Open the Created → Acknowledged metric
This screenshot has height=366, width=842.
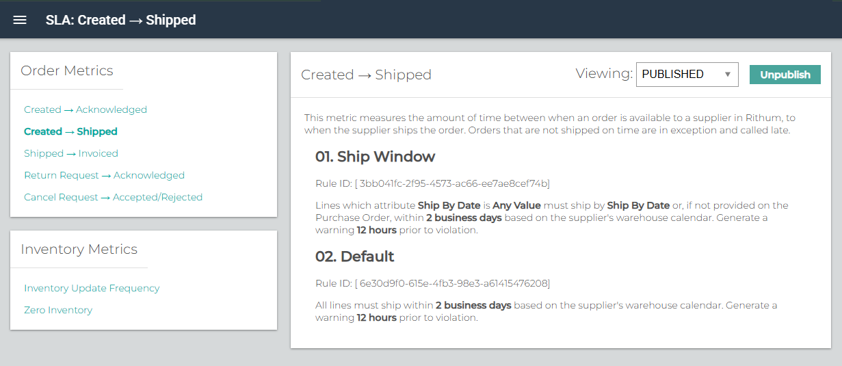point(85,109)
